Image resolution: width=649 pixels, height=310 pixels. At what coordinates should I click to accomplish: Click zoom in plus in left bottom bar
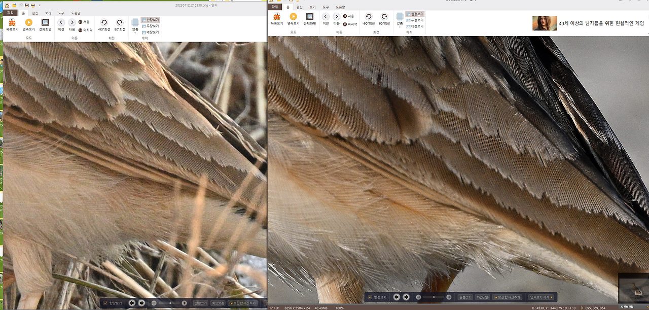click(185, 303)
